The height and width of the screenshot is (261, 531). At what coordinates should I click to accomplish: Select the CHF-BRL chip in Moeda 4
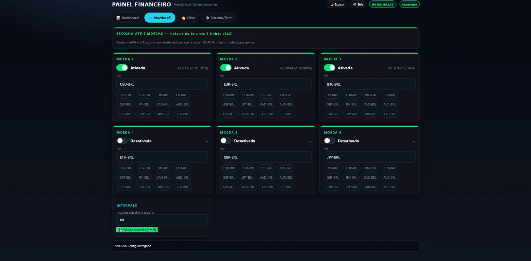[125, 187]
